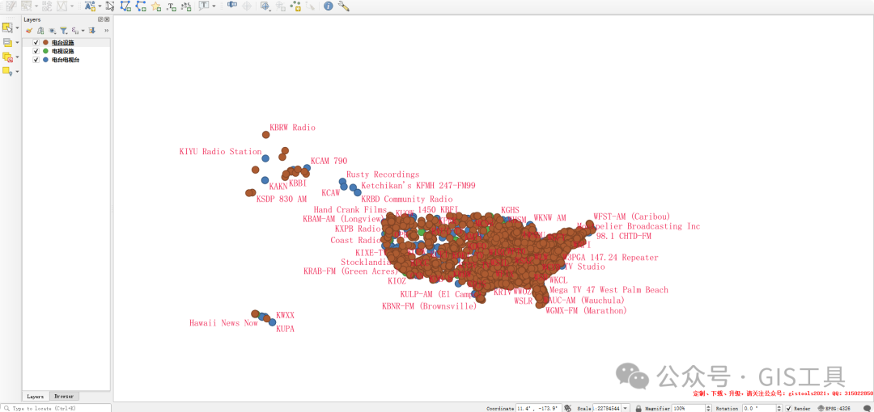
Task: Switch to the Browser tab
Action: [64, 396]
